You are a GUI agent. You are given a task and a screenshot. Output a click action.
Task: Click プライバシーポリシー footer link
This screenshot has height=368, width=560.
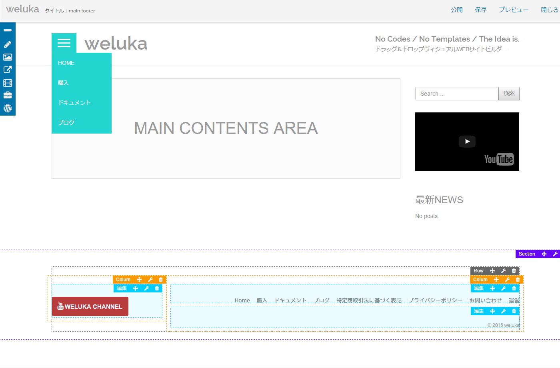pyautogui.click(x=435, y=300)
